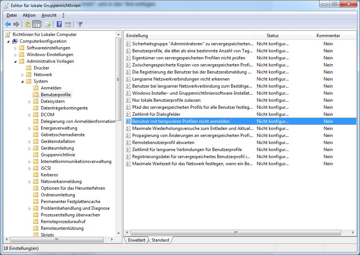This screenshot has width=360, height=255.
Task: Go back with the blue arrow icon
Action: click(x=8, y=24)
